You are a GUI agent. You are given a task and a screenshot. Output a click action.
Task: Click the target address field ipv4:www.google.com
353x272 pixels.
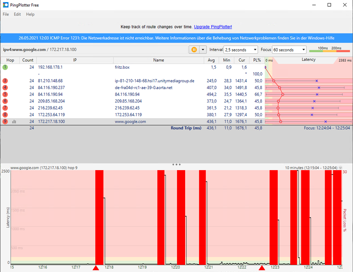(95, 50)
